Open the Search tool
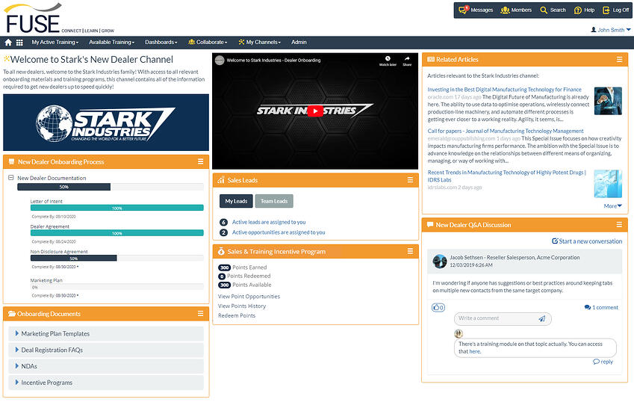 [553, 10]
